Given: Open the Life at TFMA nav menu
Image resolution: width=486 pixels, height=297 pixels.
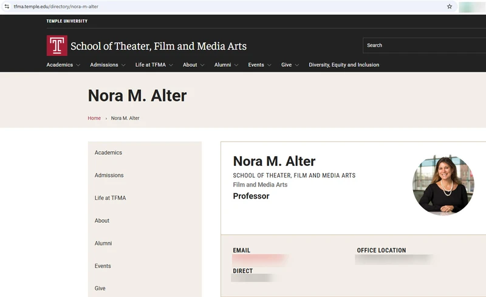Looking at the screenshot, I should [x=150, y=65].
